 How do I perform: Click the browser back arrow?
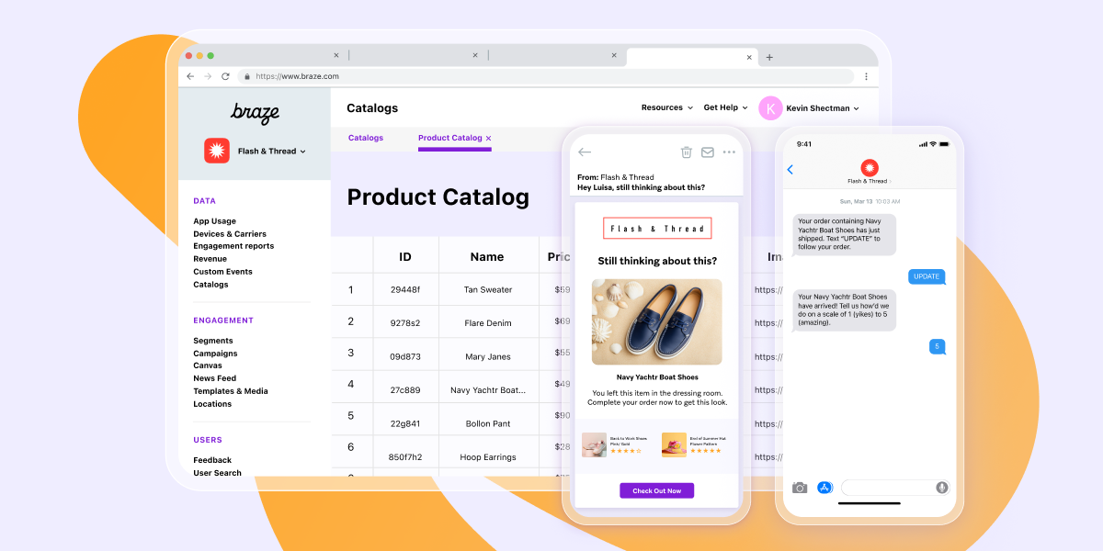[x=190, y=77]
